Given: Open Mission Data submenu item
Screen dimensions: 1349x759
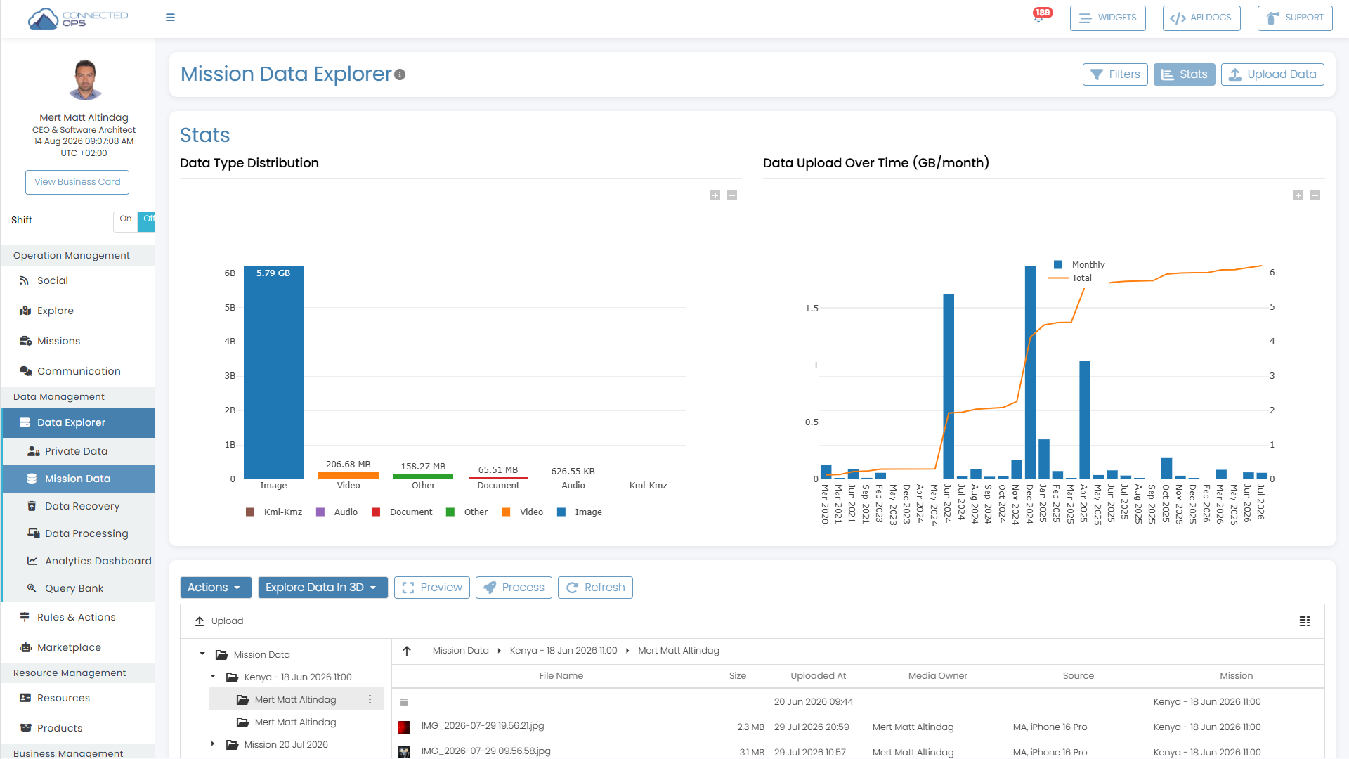Looking at the screenshot, I should click(79, 479).
